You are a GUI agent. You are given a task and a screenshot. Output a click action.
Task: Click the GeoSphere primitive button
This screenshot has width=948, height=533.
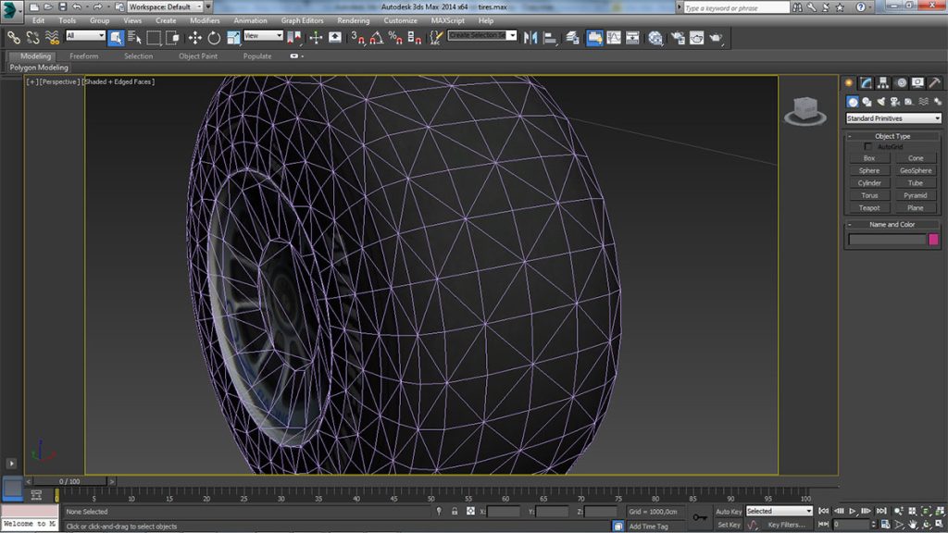click(916, 170)
